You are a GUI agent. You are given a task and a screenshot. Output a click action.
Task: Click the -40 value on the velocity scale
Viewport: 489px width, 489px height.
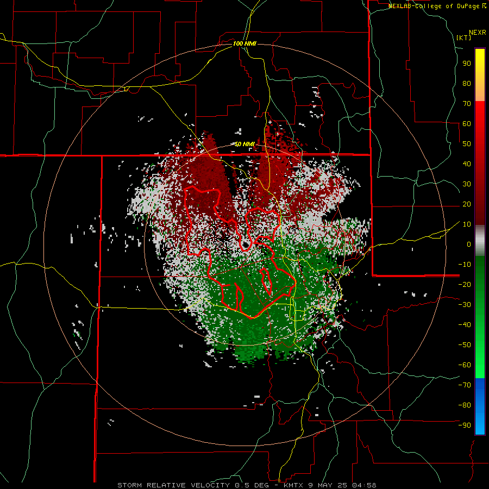(465, 325)
